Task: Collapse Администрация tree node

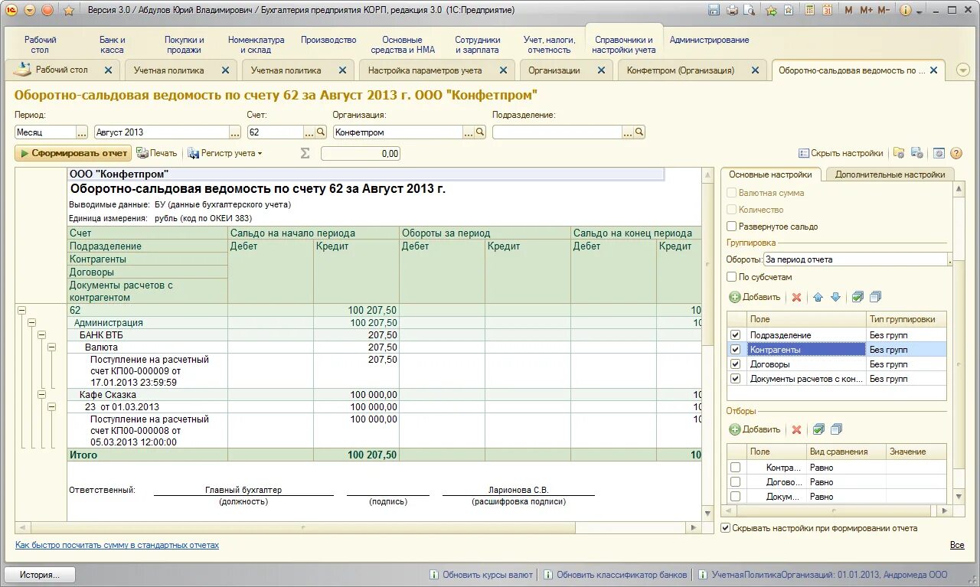Action: pyautogui.click(x=31, y=323)
